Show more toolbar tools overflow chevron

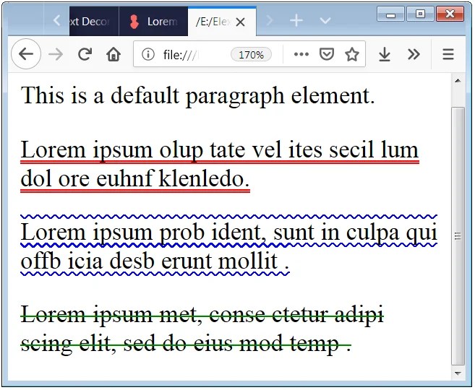414,54
